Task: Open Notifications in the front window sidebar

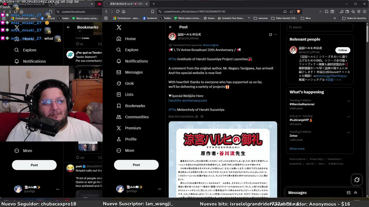Action: 132,61
